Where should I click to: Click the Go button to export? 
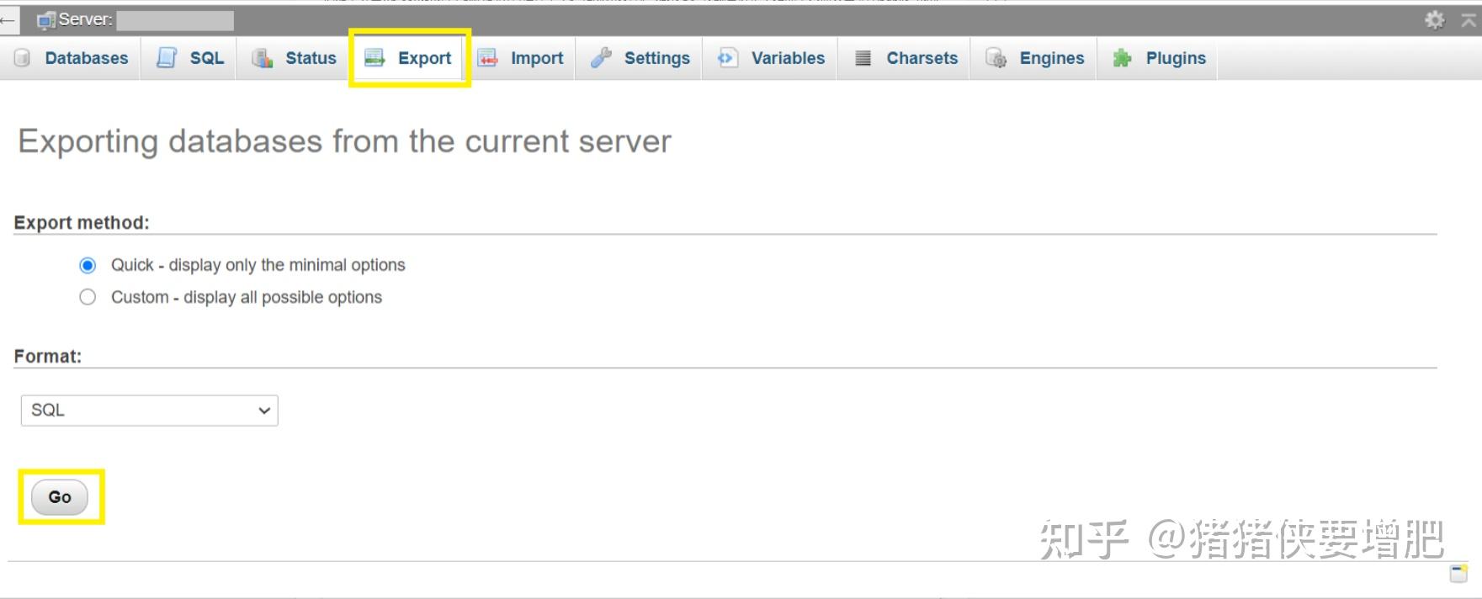coord(60,497)
